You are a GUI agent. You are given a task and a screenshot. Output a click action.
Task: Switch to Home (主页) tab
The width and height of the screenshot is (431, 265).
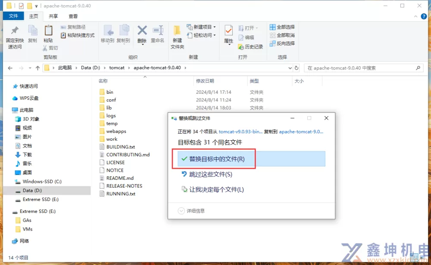34,16
